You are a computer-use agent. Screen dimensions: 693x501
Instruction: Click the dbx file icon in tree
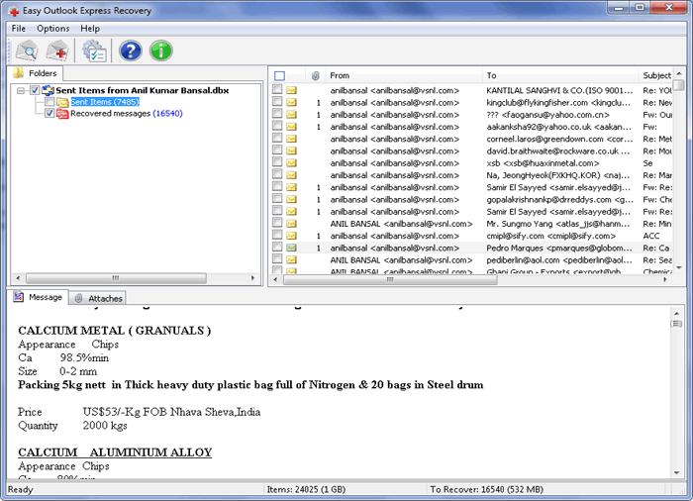point(48,91)
